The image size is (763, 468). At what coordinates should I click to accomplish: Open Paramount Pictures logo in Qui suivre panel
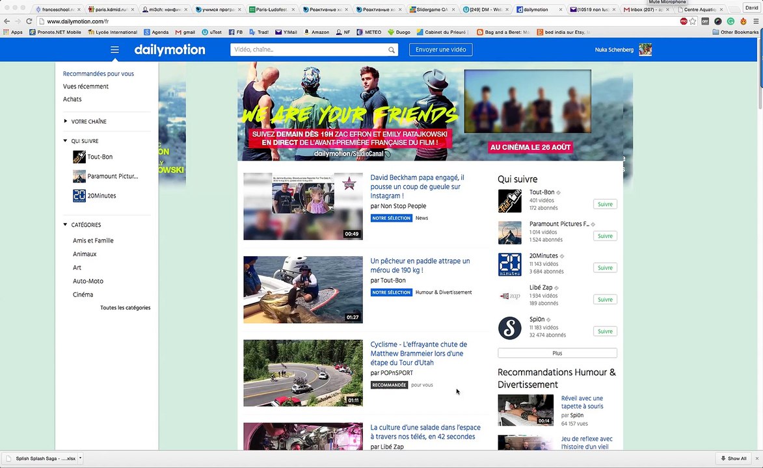click(x=509, y=233)
